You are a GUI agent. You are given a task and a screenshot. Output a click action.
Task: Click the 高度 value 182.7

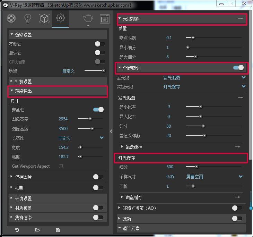pos(63,157)
